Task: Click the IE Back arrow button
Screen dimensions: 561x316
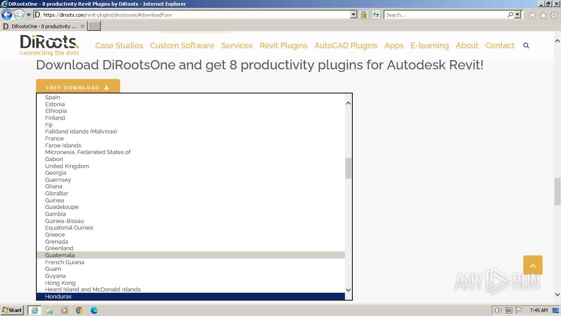Action: tap(7, 14)
